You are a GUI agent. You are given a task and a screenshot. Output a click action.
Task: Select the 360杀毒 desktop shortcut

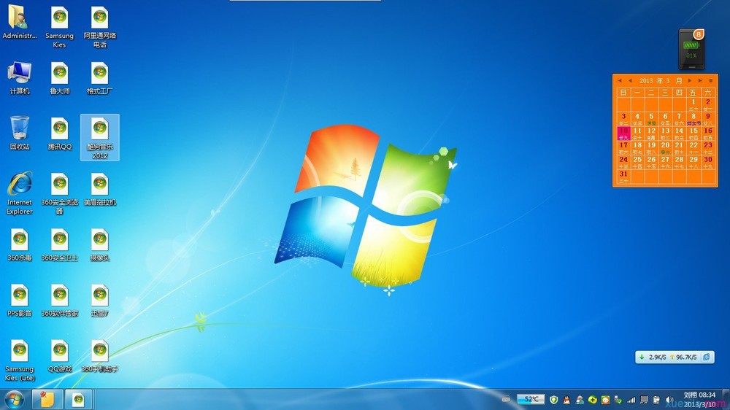[19, 245]
